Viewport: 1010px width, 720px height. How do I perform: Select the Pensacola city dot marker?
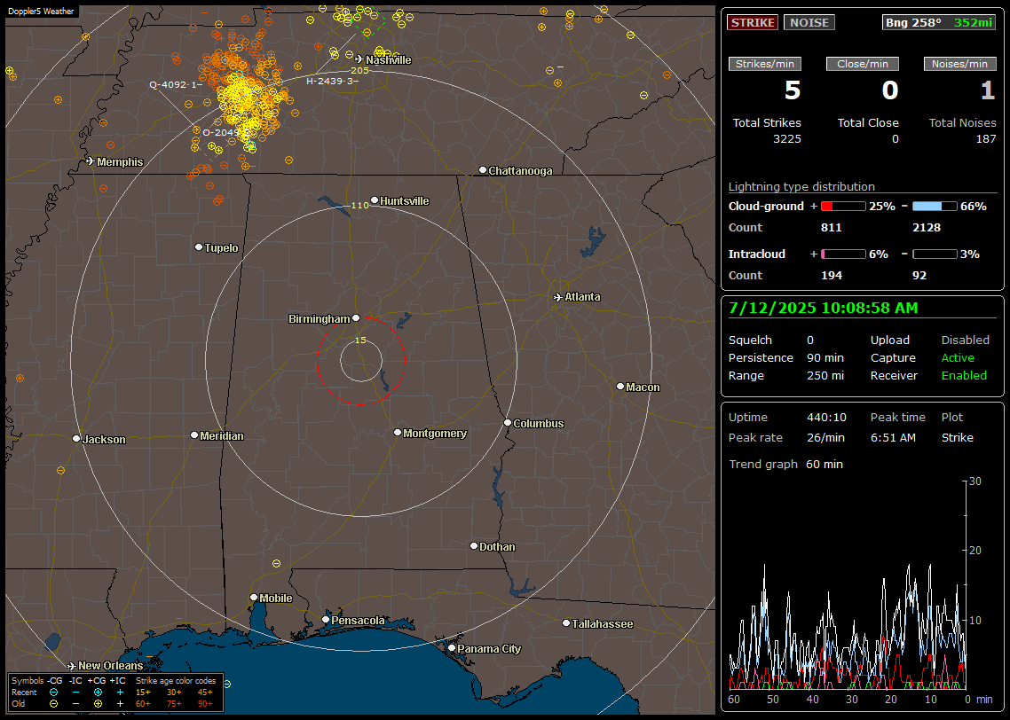pyautogui.click(x=326, y=620)
